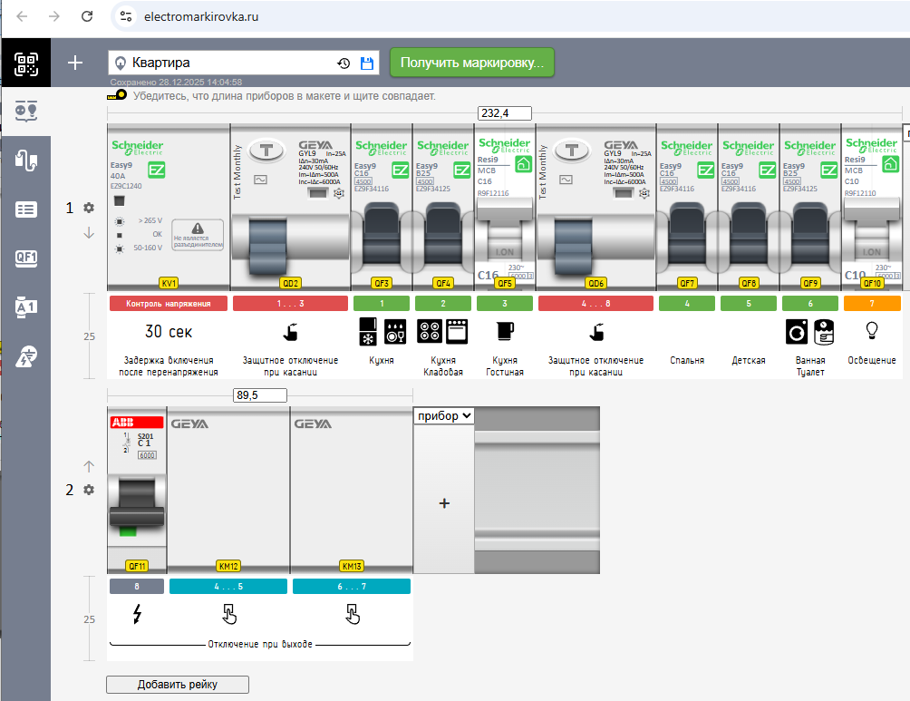The width and height of the screenshot is (910, 701).
Task: Reload the page in the browser
Action: click(87, 16)
